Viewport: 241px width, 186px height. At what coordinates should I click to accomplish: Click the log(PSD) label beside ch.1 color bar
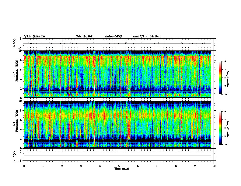(228, 79)
